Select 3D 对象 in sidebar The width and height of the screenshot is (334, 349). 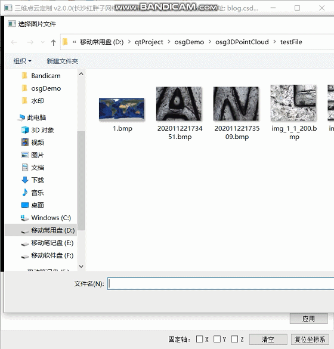(x=38, y=130)
